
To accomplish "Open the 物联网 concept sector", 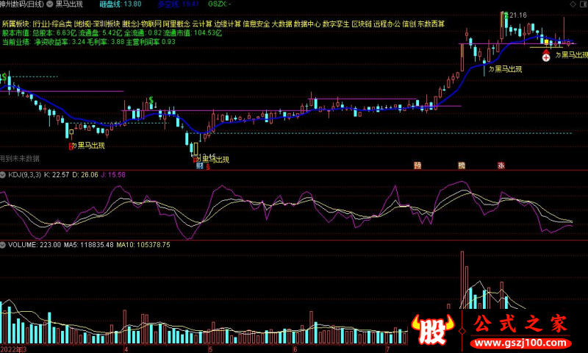I will tap(151, 24).
